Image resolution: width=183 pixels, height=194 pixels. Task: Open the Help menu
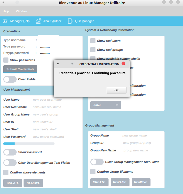point(6,11)
